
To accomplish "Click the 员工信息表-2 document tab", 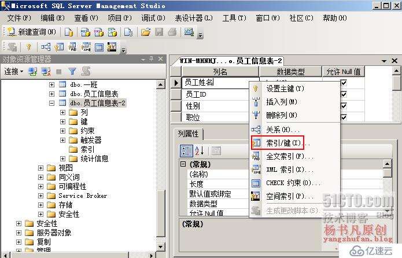I will [x=230, y=61].
